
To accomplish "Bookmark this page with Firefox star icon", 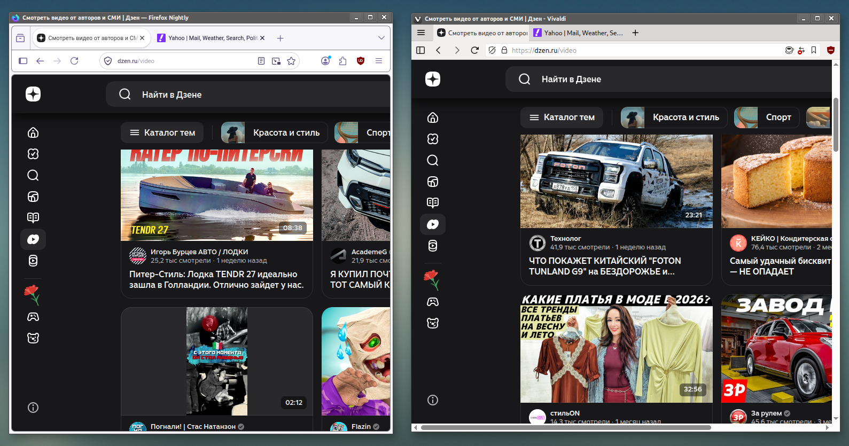I will tap(291, 61).
